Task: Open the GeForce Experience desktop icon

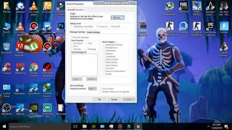Action: pyautogui.click(x=34, y=111)
